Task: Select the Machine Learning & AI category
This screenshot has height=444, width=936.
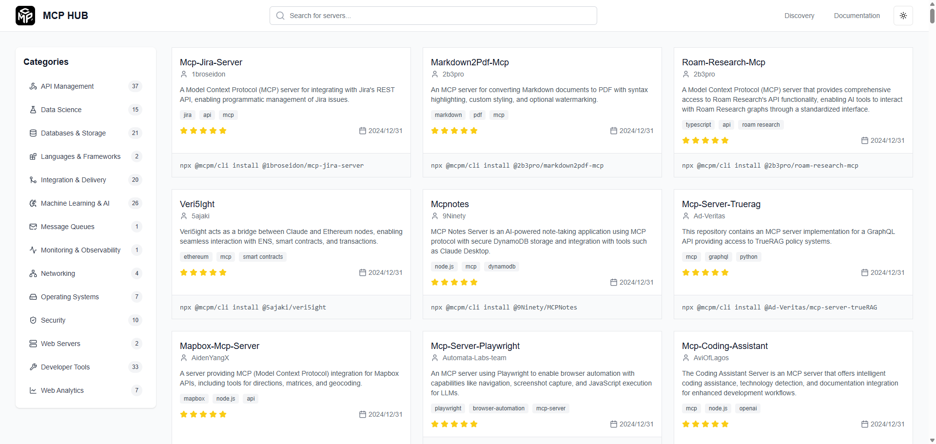Action: pos(75,203)
